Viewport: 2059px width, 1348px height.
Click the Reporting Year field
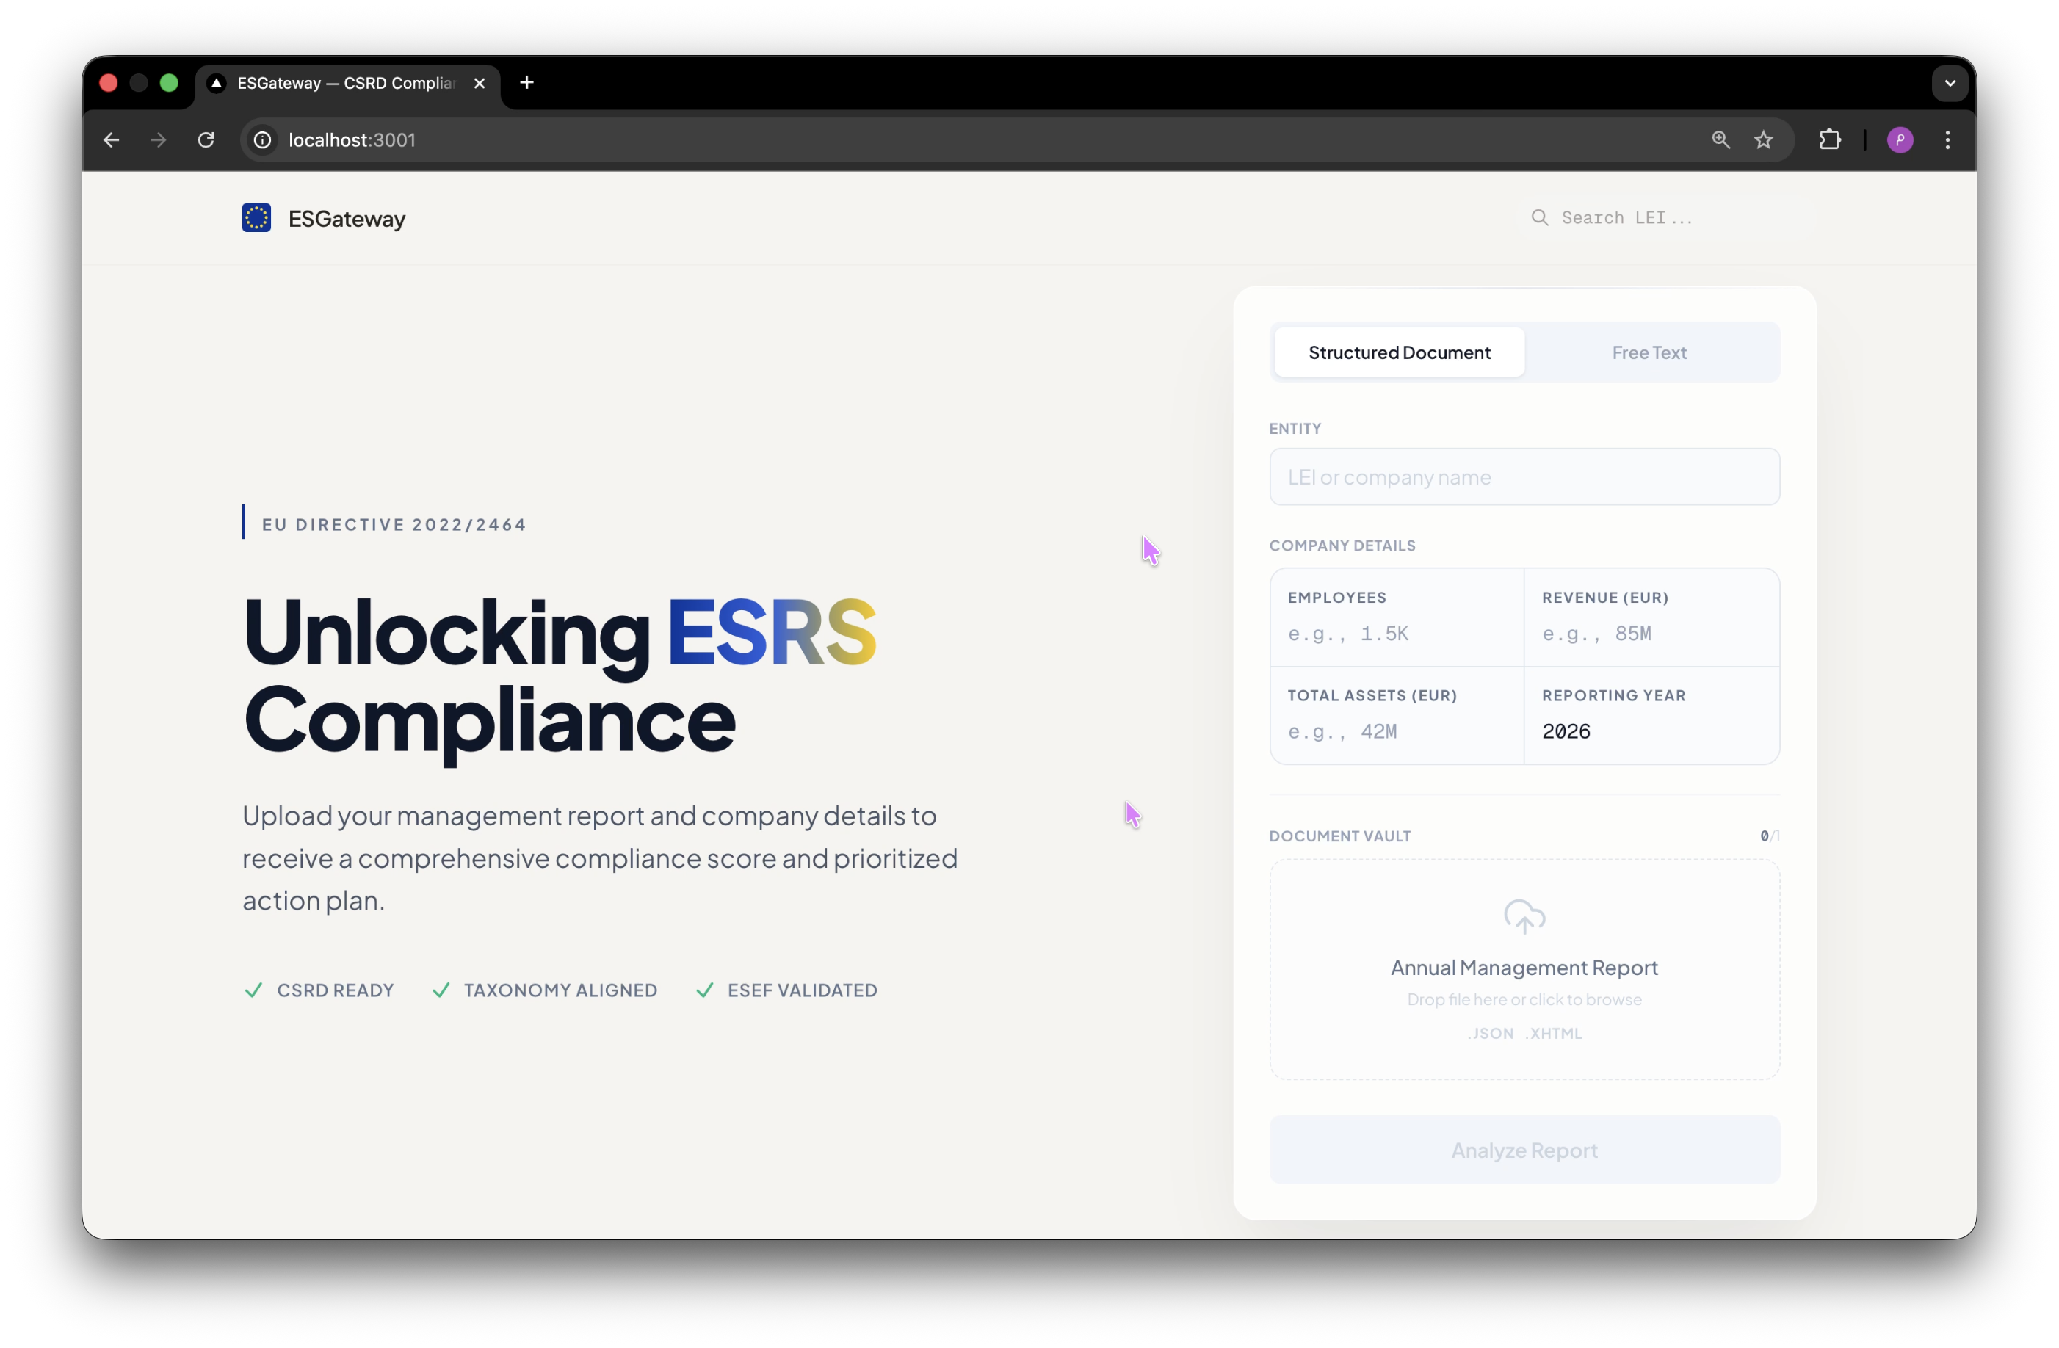1650,732
